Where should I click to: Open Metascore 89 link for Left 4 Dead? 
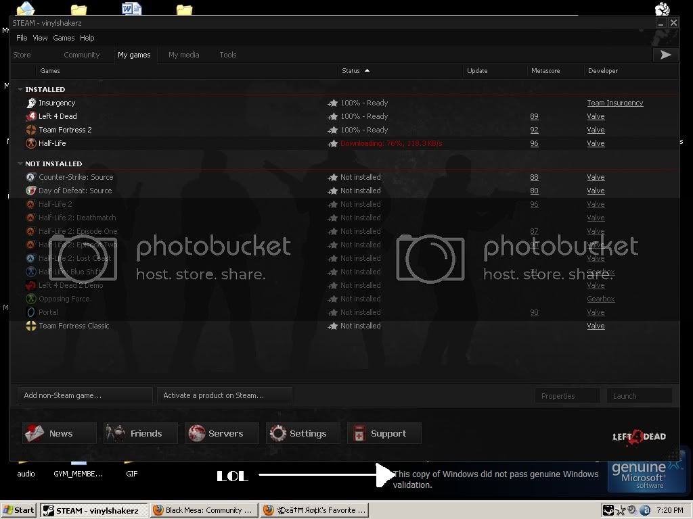(535, 116)
